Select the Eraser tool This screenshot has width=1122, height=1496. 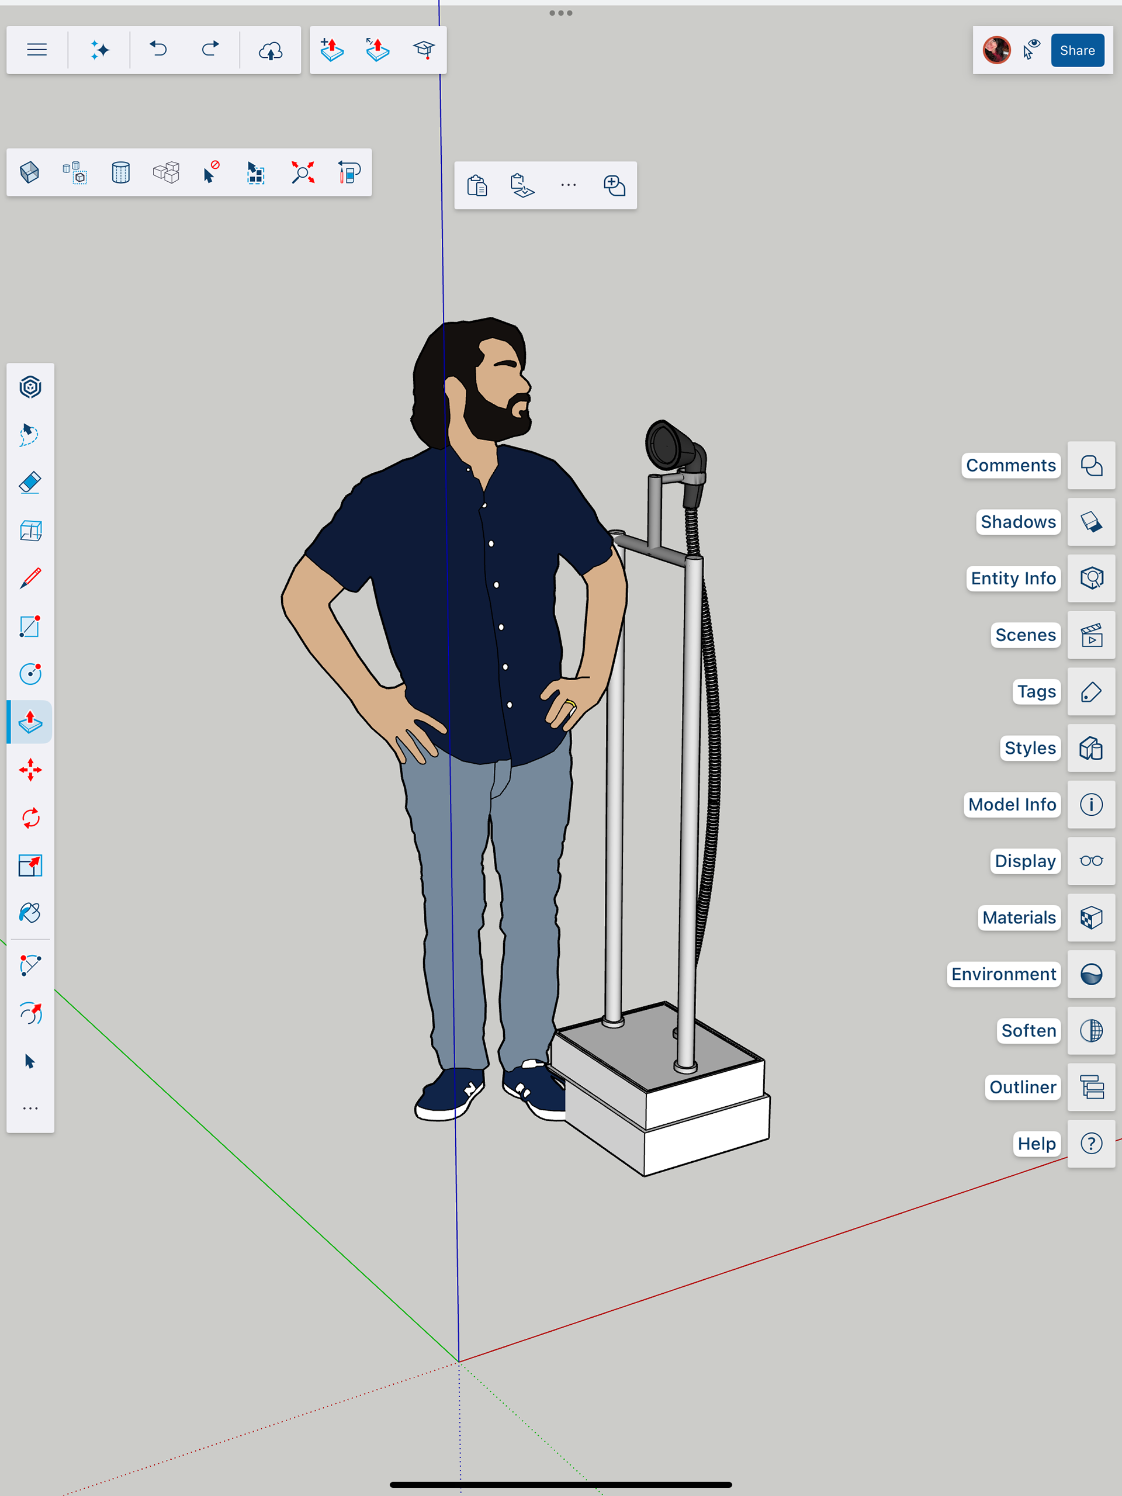coord(30,483)
